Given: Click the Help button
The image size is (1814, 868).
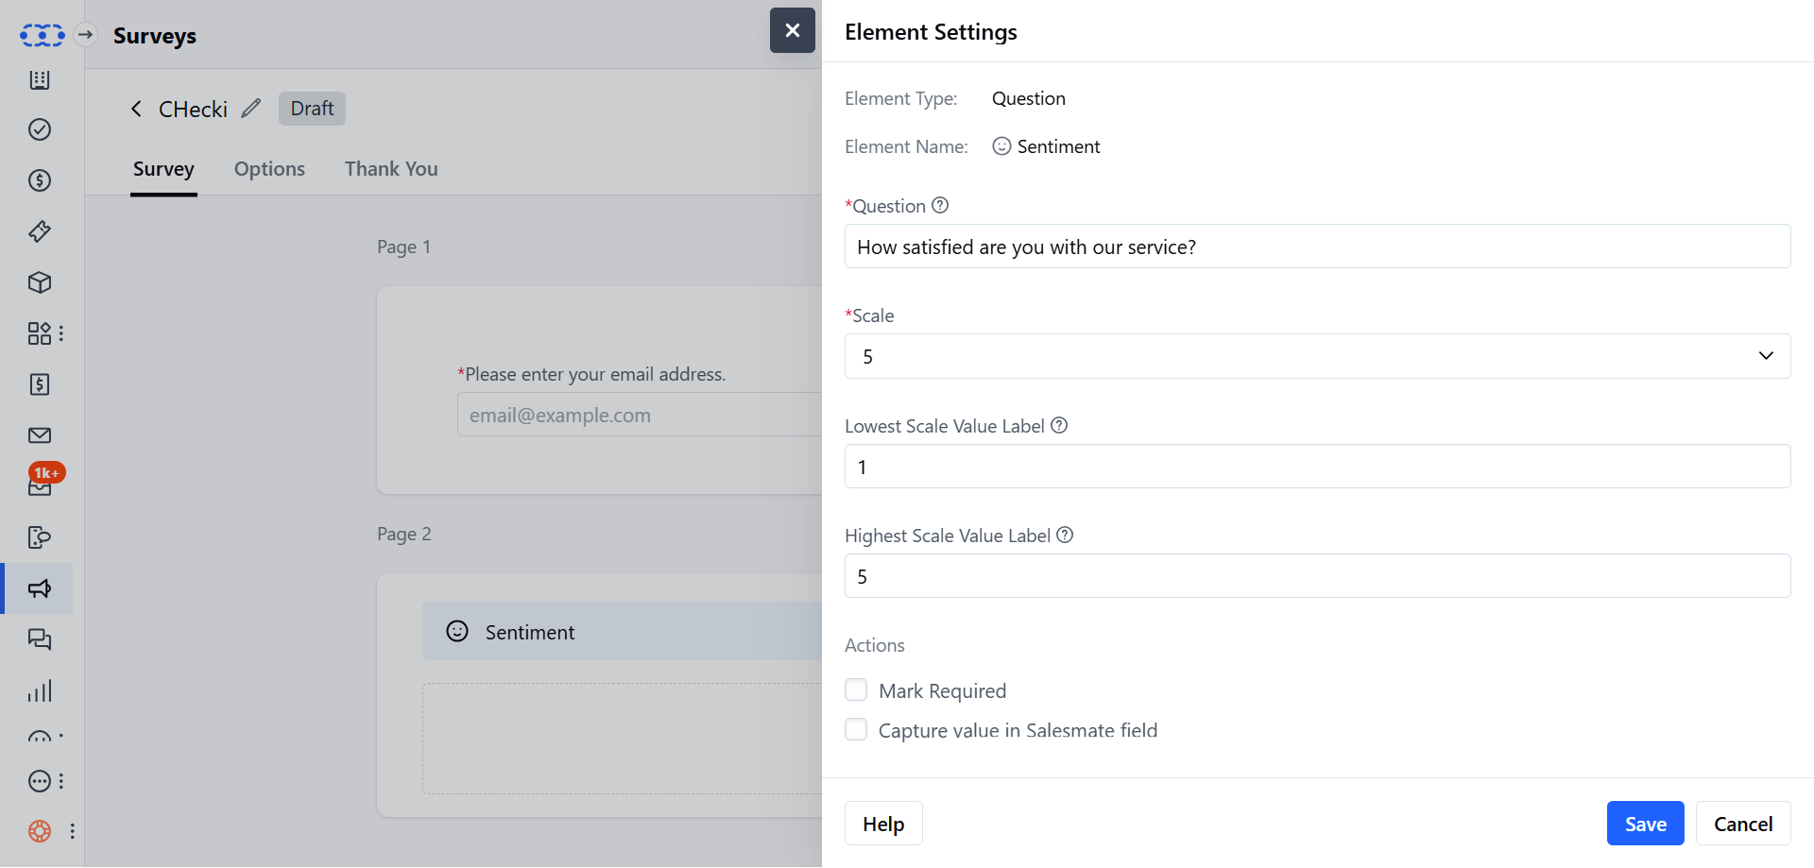Looking at the screenshot, I should [883, 824].
